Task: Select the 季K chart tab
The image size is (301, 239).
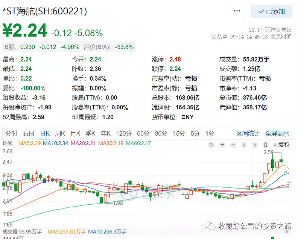Action: (x=90, y=133)
